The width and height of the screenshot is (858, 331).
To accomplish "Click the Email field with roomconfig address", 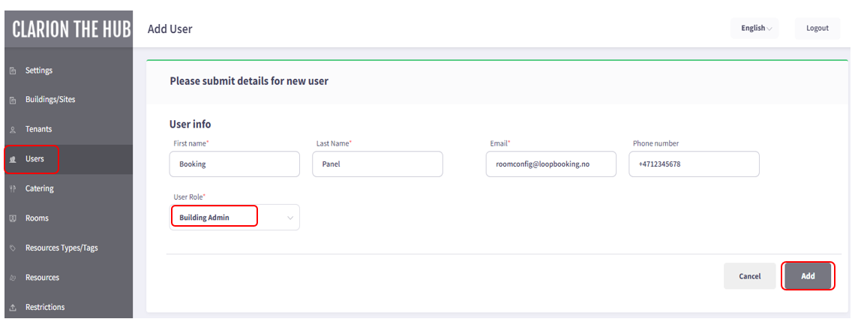I will click(551, 164).
